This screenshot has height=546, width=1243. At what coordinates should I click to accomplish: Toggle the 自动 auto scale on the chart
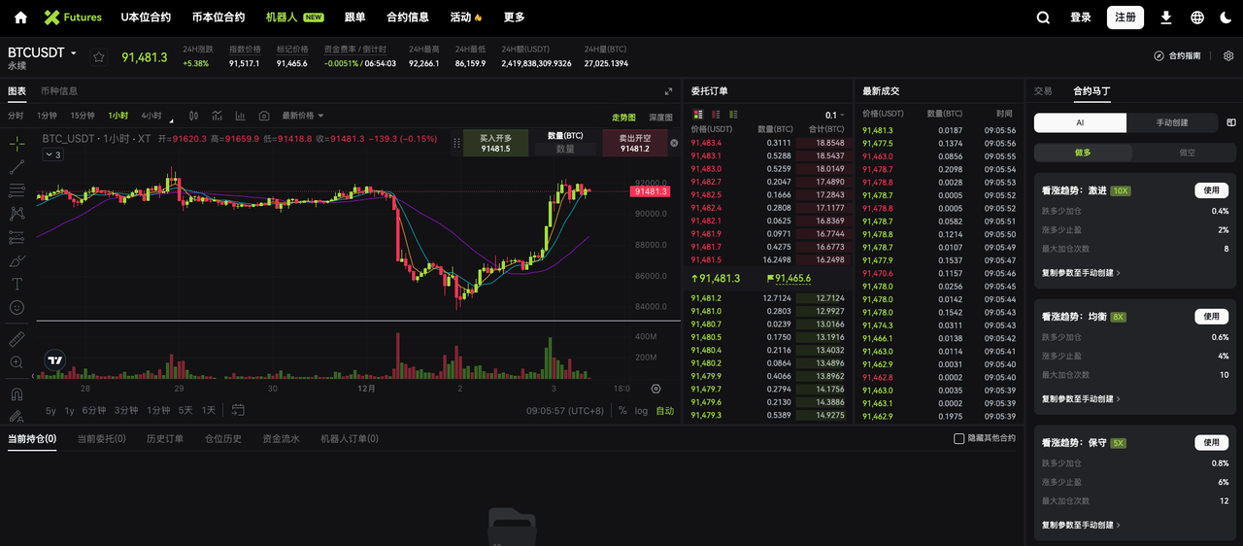click(x=664, y=410)
